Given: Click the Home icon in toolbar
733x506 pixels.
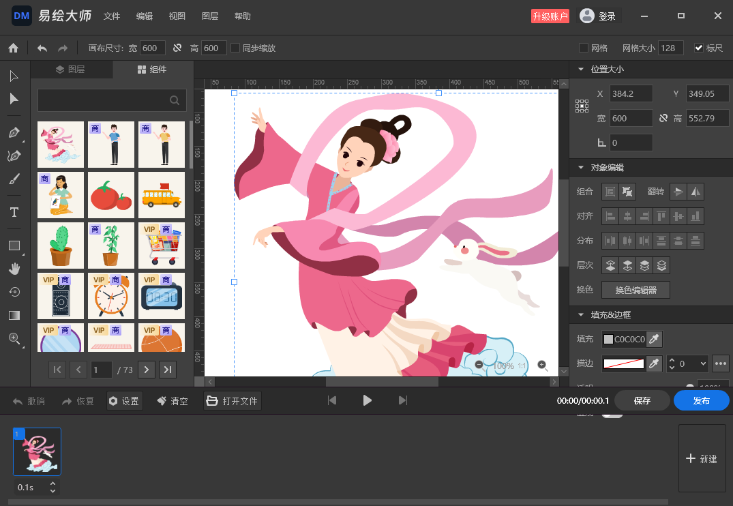Looking at the screenshot, I should point(13,48).
